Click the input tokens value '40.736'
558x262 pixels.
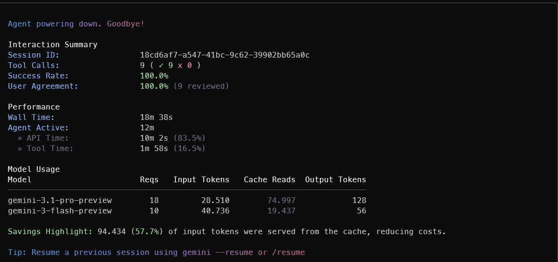click(215, 211)
